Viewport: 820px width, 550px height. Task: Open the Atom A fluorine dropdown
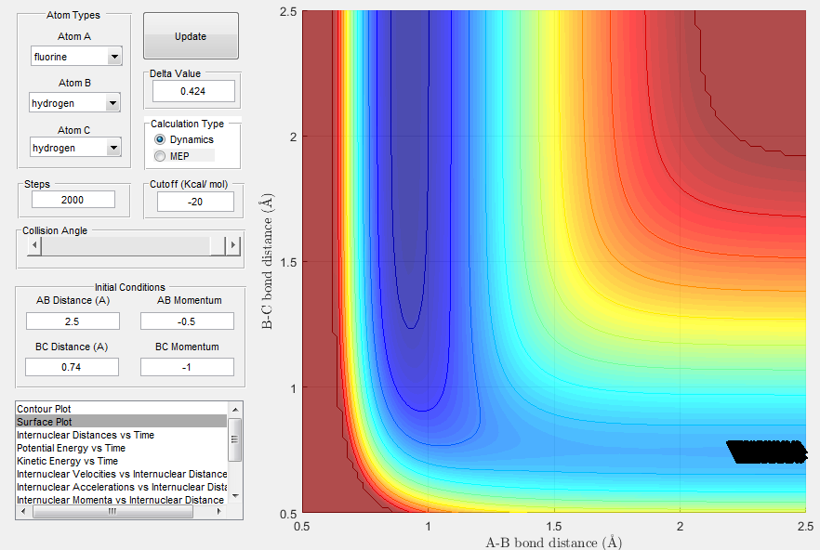(76, 57)
